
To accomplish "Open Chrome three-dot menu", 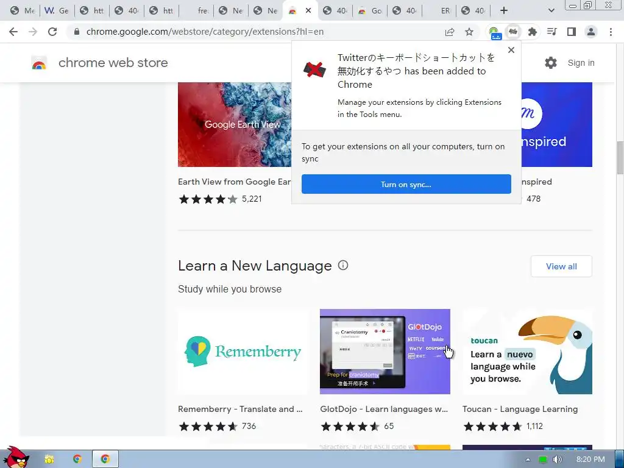I will click(611, 32).
